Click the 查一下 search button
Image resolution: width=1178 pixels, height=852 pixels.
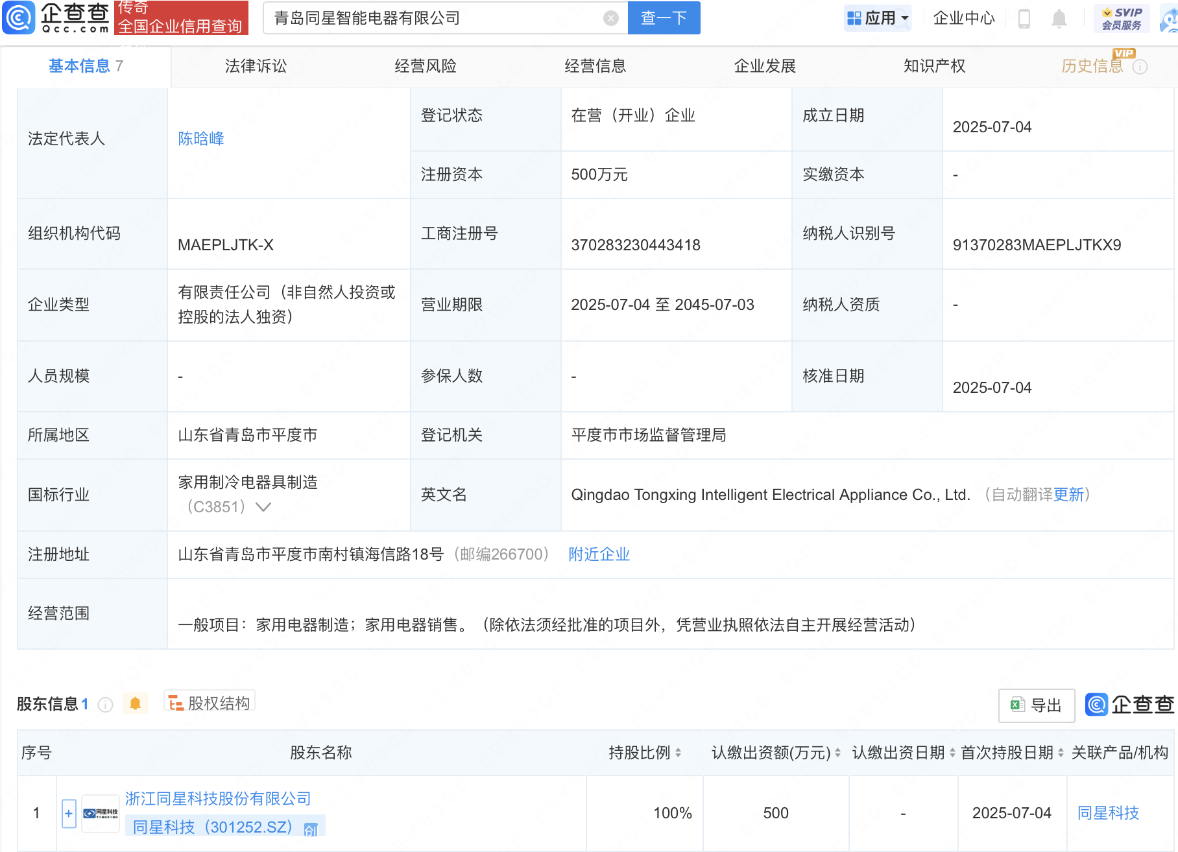tap(664, 18)
